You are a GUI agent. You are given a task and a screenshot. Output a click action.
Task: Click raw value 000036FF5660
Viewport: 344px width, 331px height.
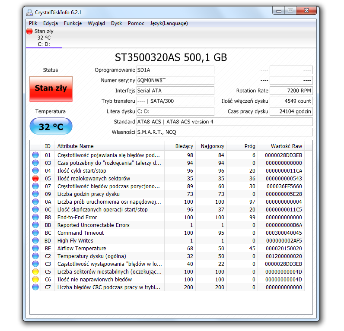(x=284, y=186)
